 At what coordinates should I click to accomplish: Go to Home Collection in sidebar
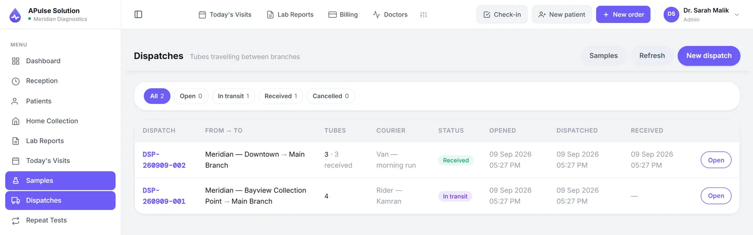[60, 121]
